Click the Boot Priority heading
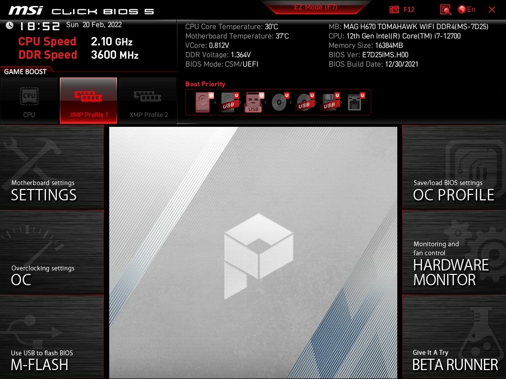This screenshot has height=379, width=506. pyautogui.click(x=205, y=84)
